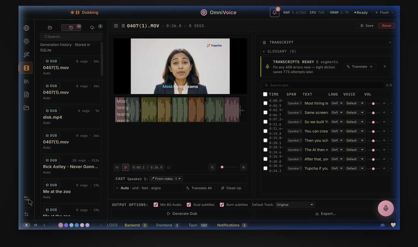
Task: Open the voice dropdown for 'Then you sch' row
Action: coord(355,140)
